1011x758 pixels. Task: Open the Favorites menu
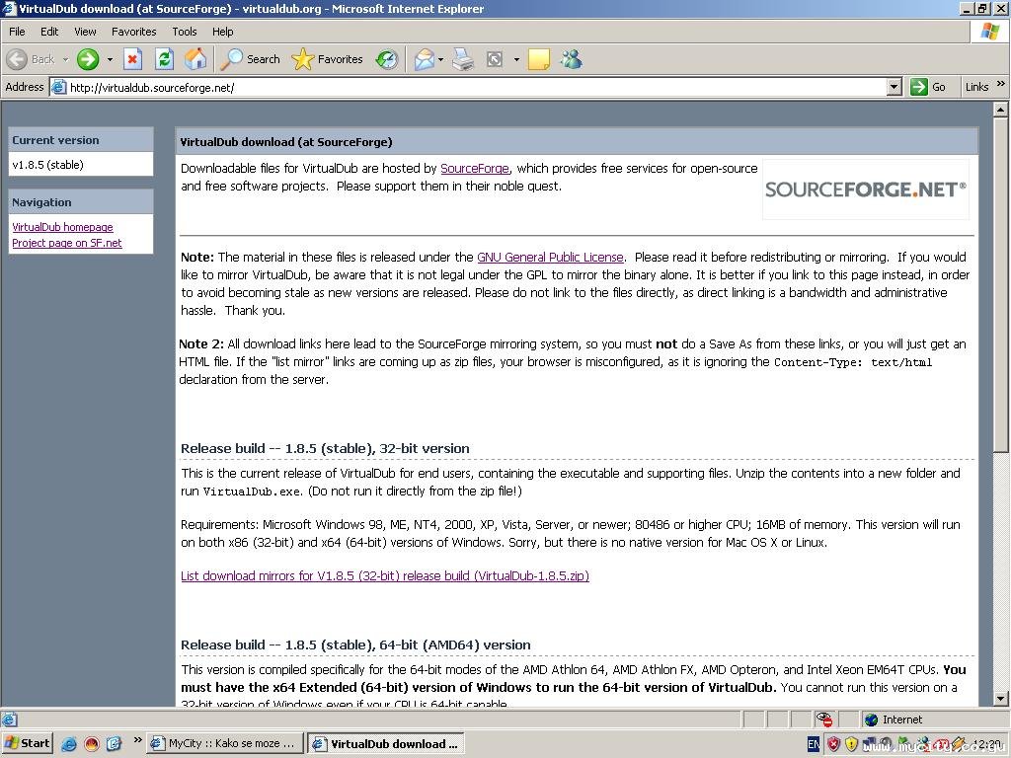(x=134, y=32)
